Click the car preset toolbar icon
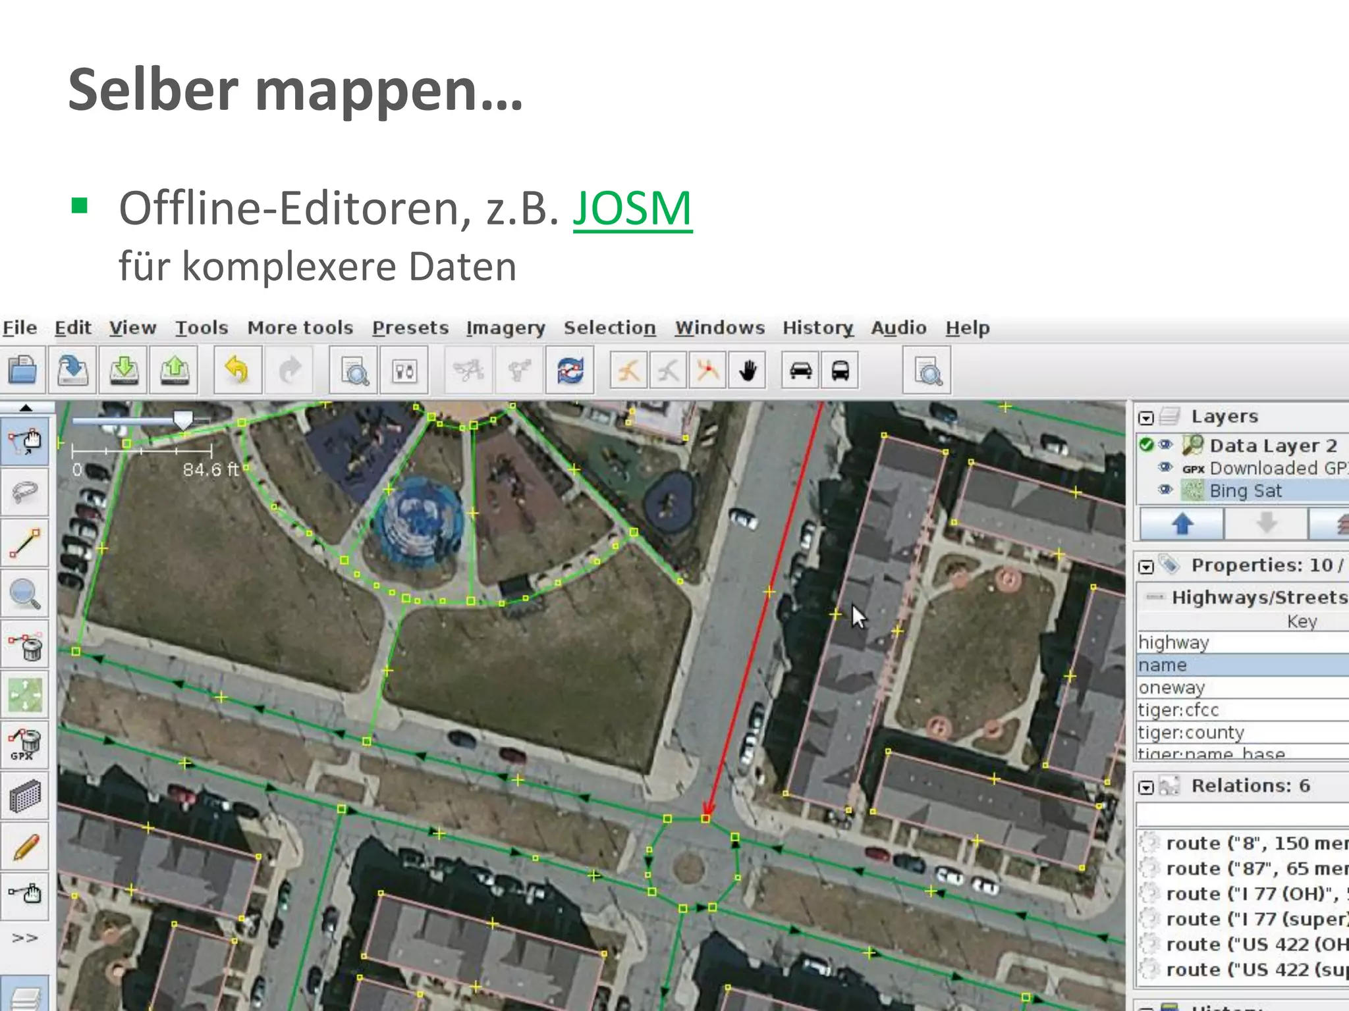This screenshot has height=1011, width=1349. 800,371
